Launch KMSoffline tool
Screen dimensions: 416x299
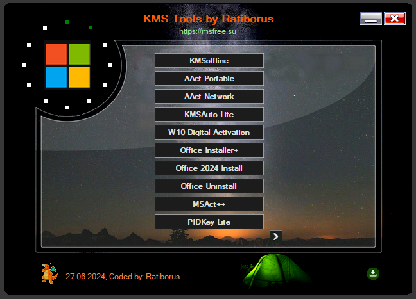[209, 60]
